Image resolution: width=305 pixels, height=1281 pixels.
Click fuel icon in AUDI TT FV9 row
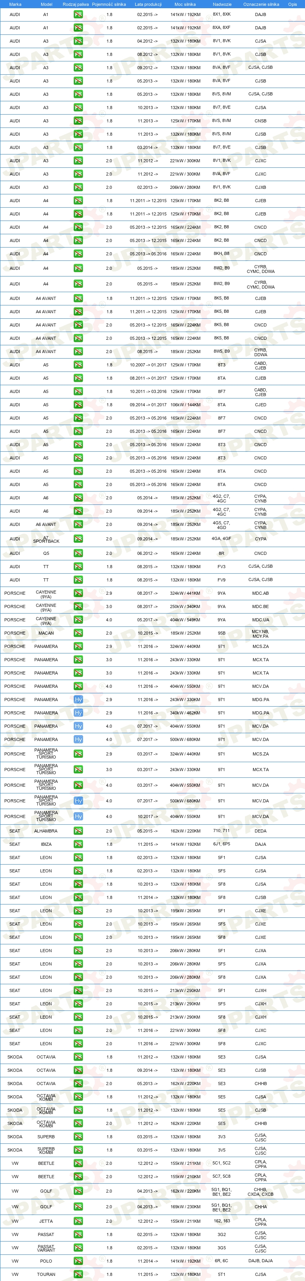[78, 580]
